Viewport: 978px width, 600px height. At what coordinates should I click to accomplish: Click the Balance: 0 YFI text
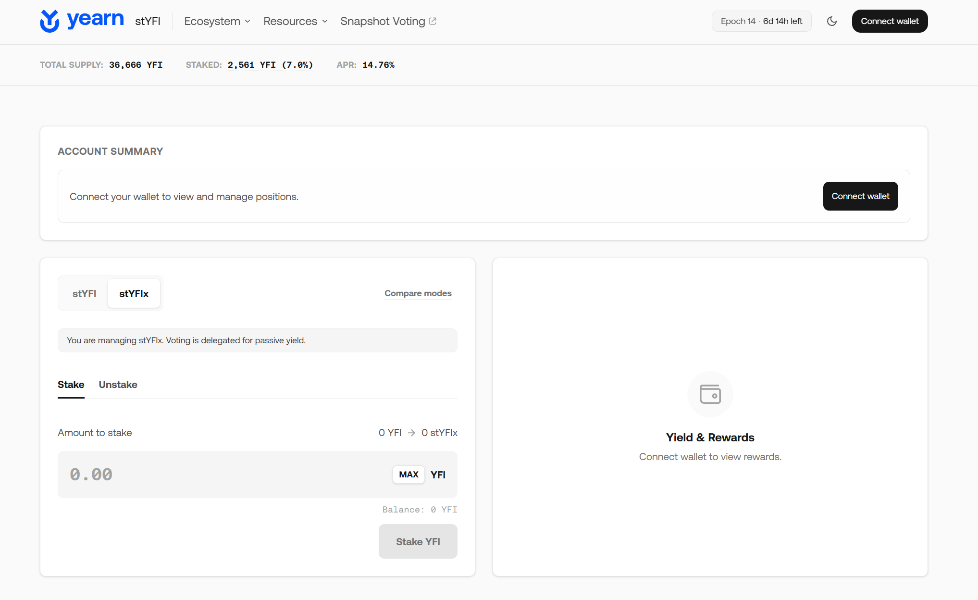[420, 510]
